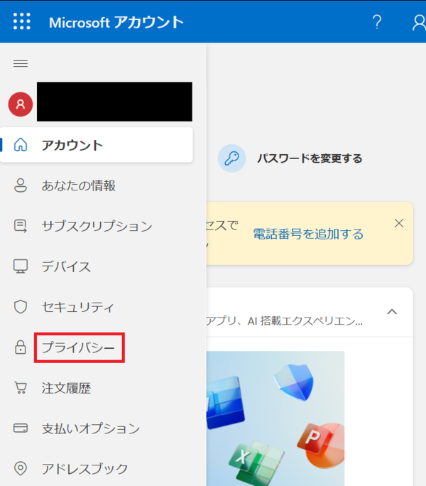Collapse the Microsoft 365 card chevron
Viewport: 426px width, 486px height.
(392, 311)
